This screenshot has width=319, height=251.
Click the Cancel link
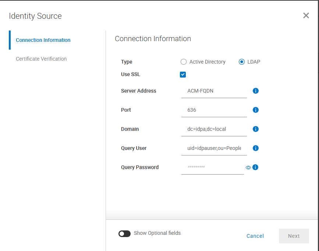pos(255,236)
